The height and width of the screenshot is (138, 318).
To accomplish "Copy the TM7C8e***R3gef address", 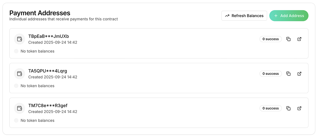I will 288,108.
